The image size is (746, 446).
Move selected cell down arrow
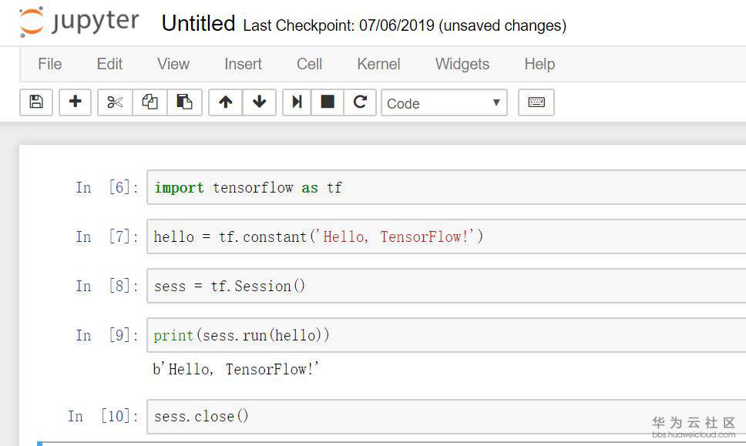(x=260, y=102)
